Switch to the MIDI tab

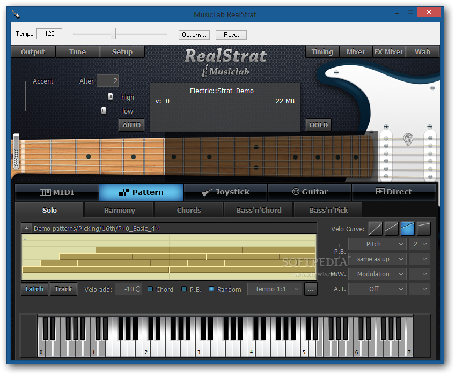point(57,192)
